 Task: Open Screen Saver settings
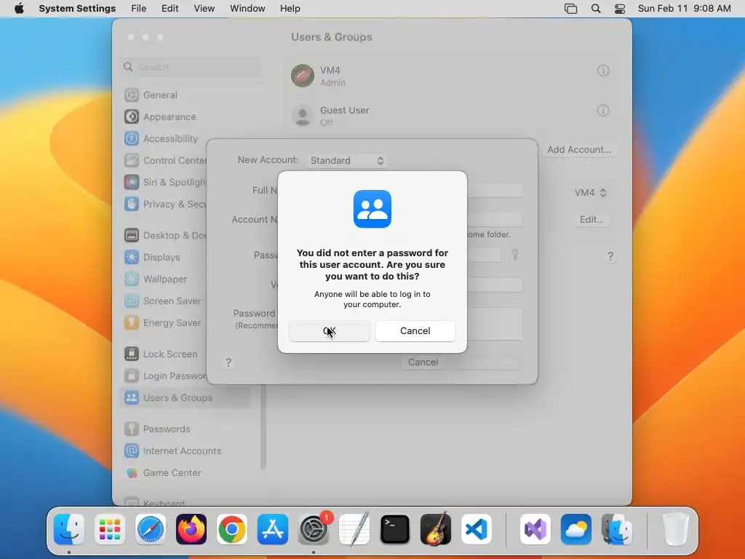point(165,301)
